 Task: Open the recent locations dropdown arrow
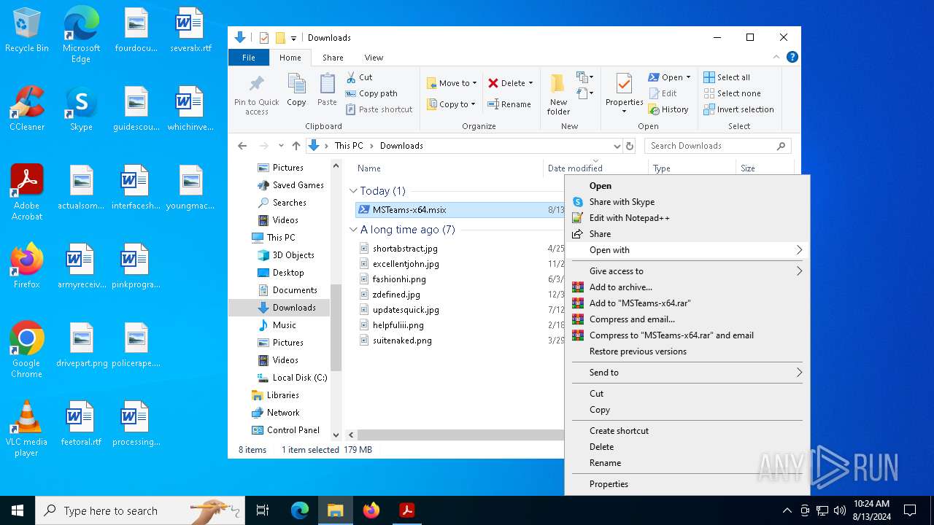click(x=281, y=146)
